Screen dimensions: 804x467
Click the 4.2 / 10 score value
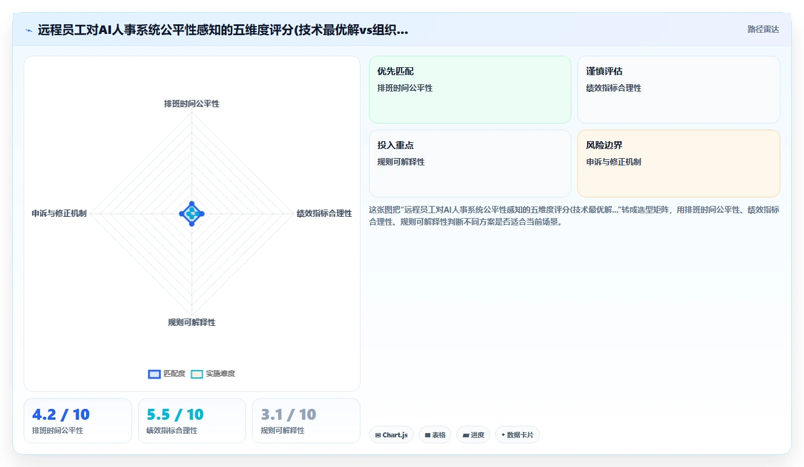pyautogui.click(x=61, y=415)
